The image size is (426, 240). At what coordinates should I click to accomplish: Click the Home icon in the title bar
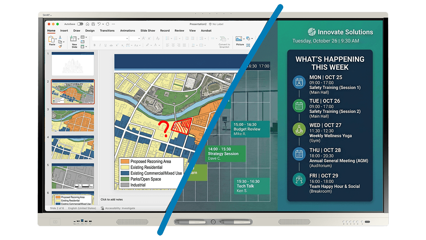(x=88, y=24)
